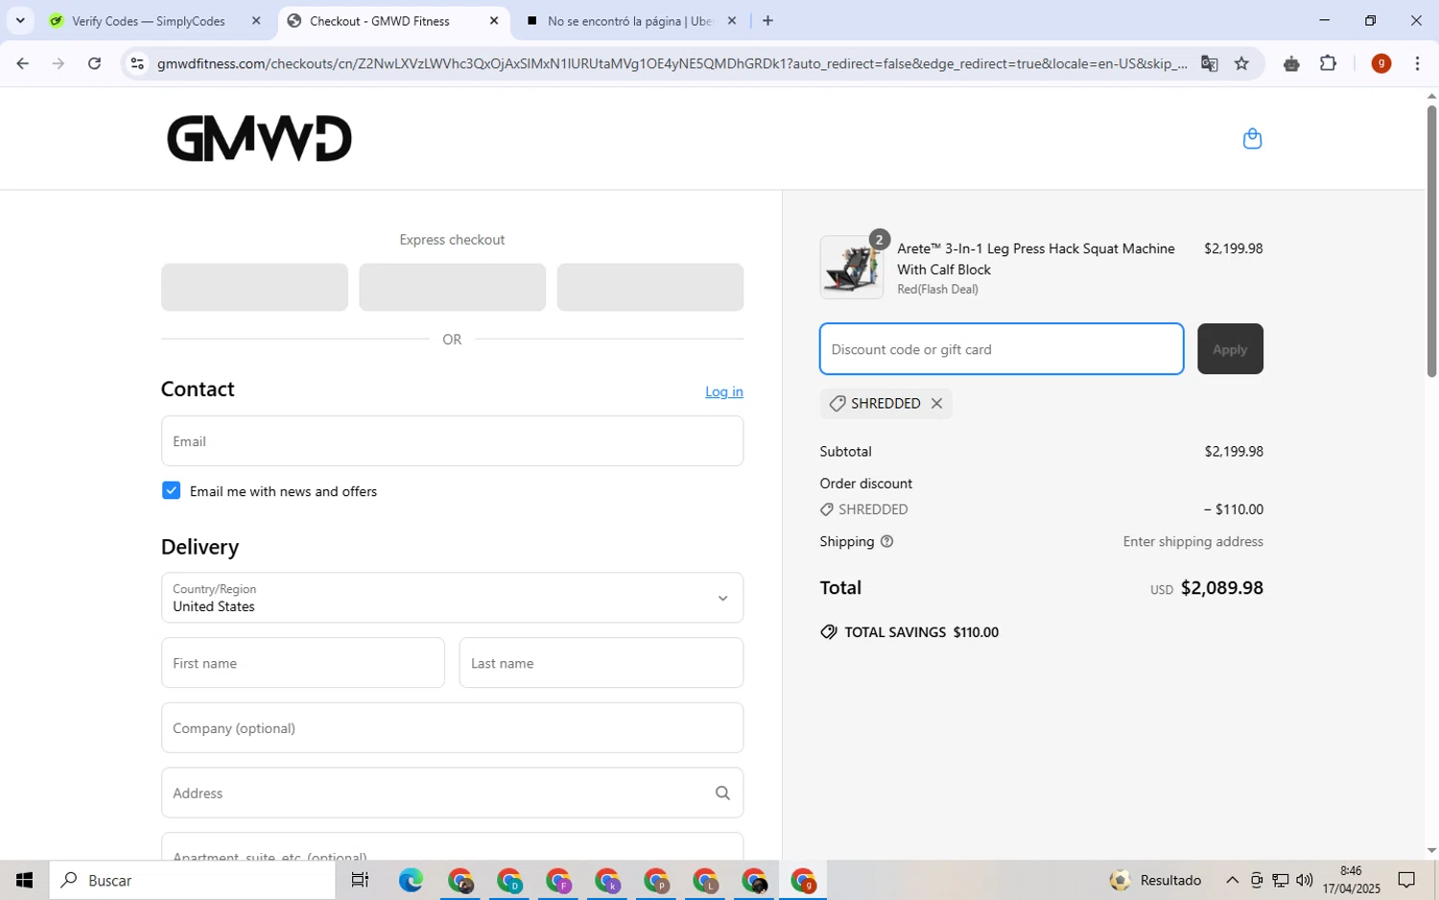Click the browser back arrow
Viewport: 1439px width, 900px height.
tap(22, 63)
